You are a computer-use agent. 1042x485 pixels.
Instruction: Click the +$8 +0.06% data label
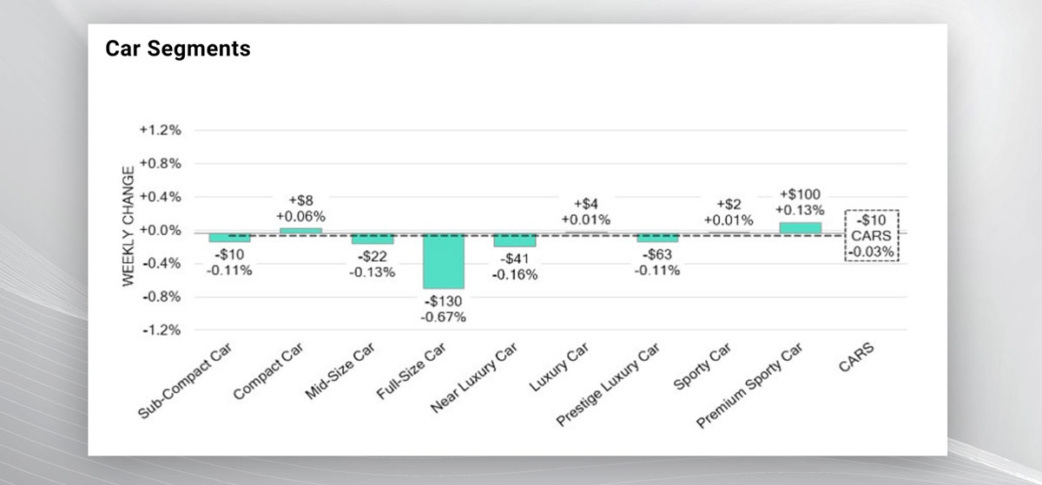300,208
